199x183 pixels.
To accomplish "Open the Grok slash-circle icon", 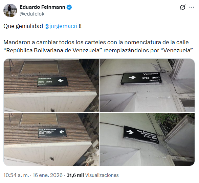I will [x=183, y=7].
